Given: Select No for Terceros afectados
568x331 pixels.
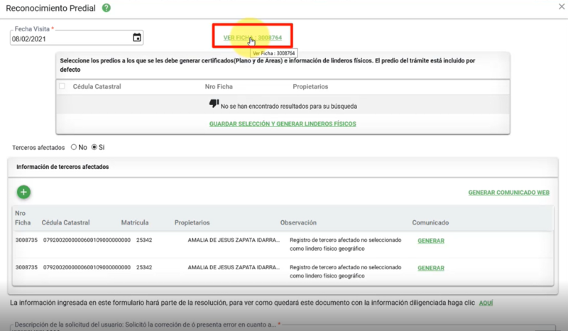Looking at the screenshot, I should pos(74,147).
